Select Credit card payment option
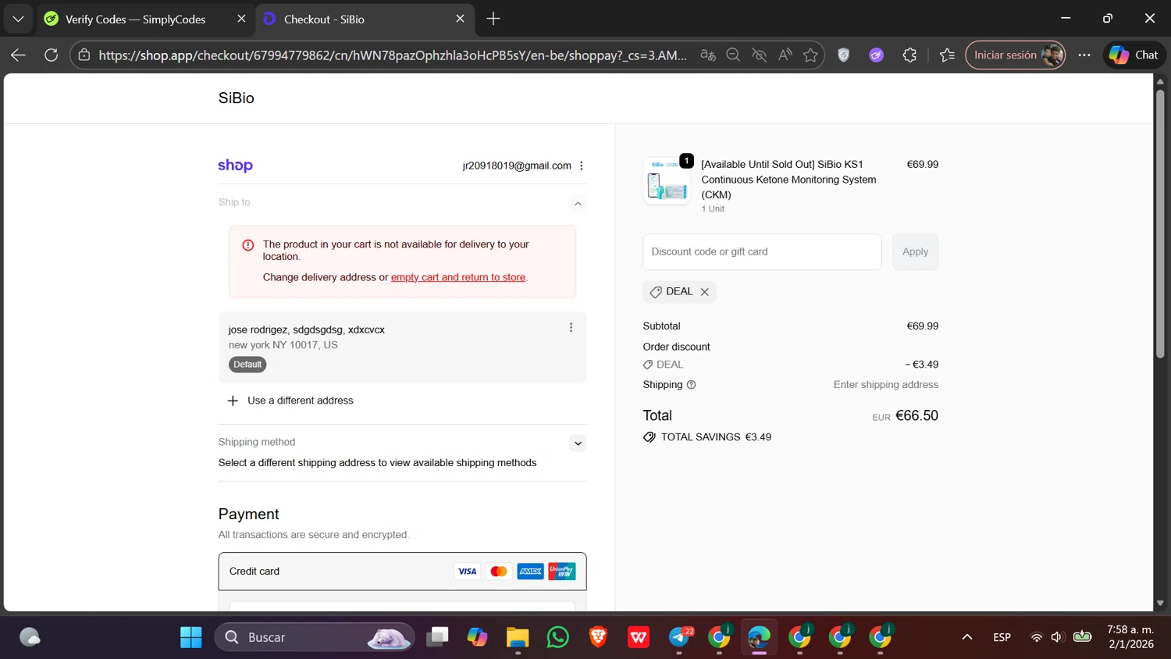Viewport: 1171px width, 659px height. (x=402, y=572)
